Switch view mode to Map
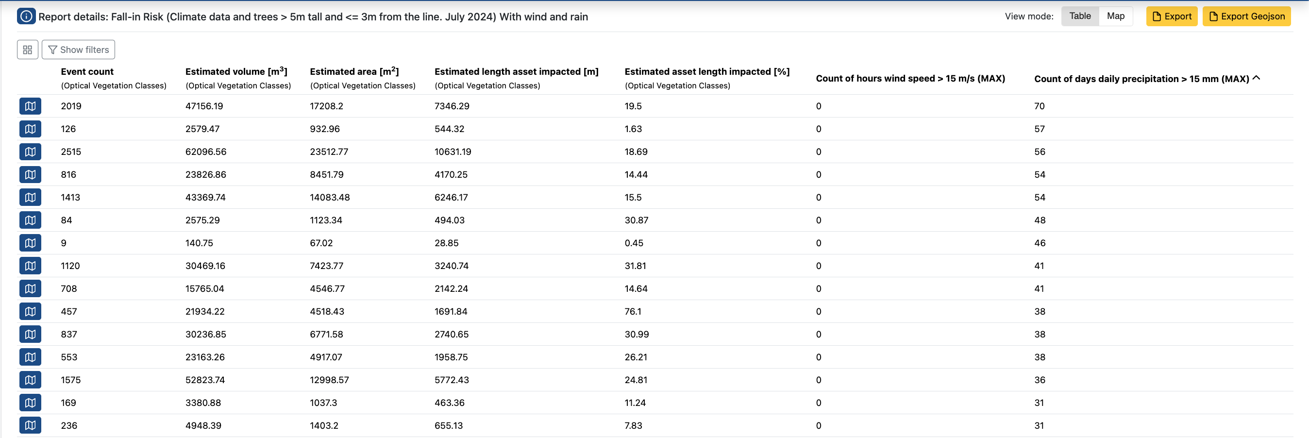The image size is (1309, 438). (x=1115, y=16)
